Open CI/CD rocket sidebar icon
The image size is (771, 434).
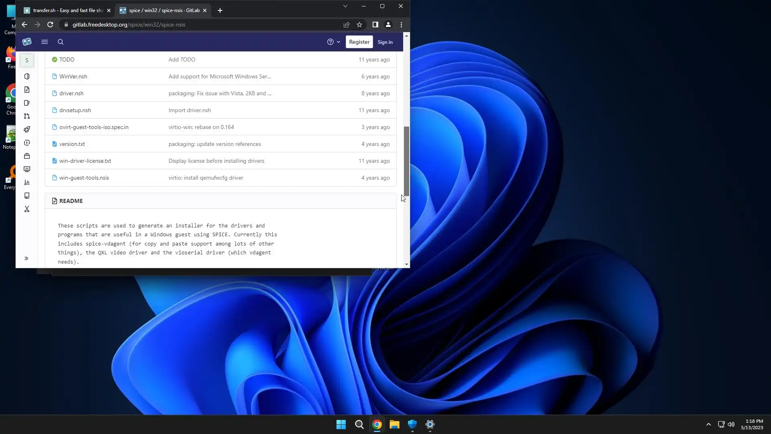tap(27, 129)
